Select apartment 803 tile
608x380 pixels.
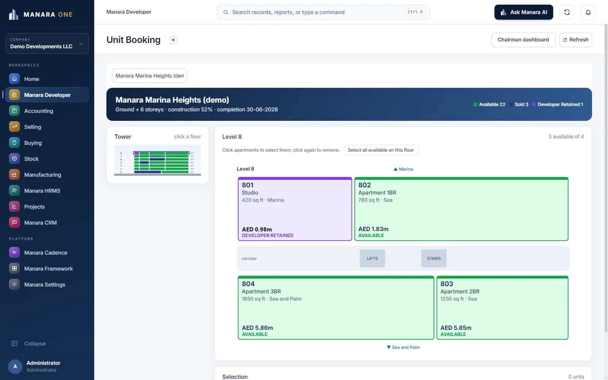[502, 308]
